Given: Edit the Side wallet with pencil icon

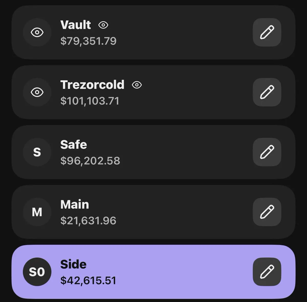Looking at the screenshot, I should coord(267,272).
